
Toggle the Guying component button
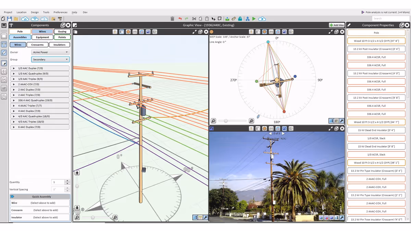62,31
